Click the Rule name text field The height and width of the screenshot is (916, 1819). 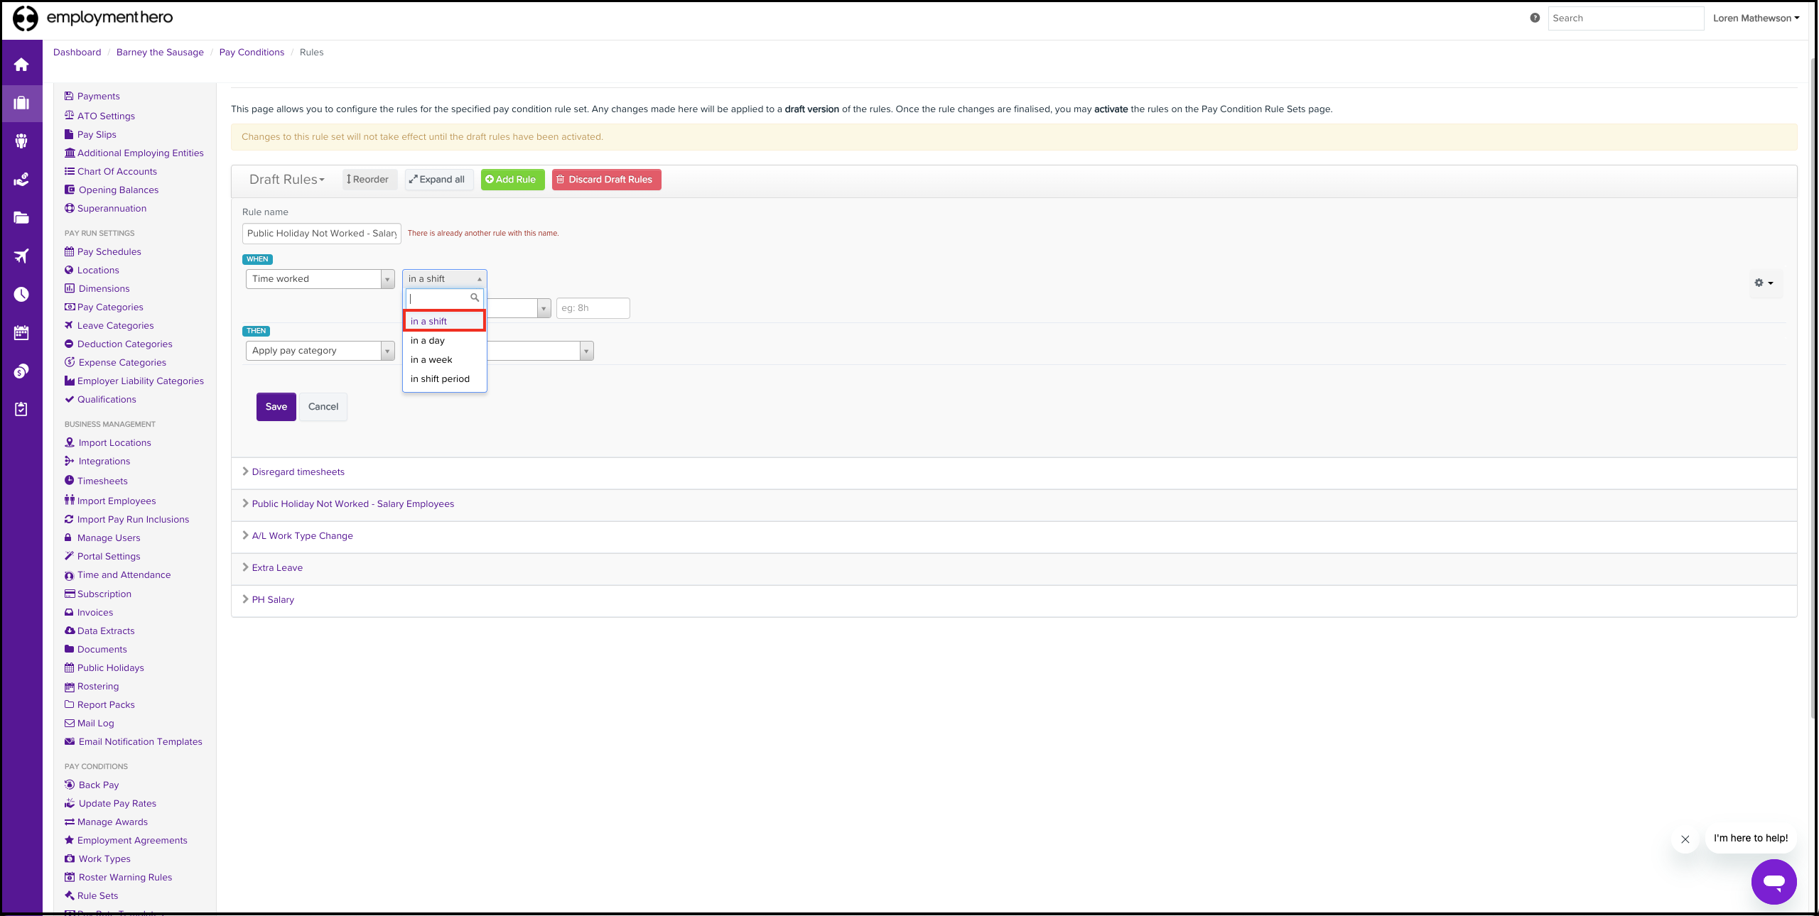click(321, 234)
